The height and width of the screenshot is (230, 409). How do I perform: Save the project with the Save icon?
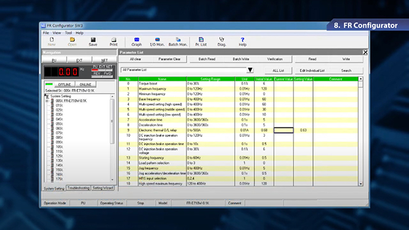[93, 41]
